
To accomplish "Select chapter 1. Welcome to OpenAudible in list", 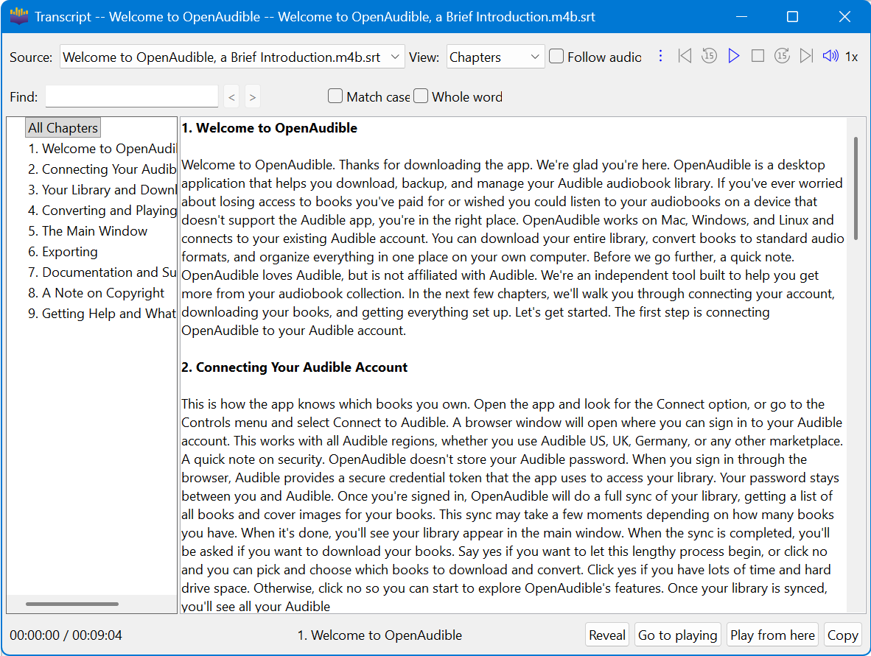I will tap(102, 148).
